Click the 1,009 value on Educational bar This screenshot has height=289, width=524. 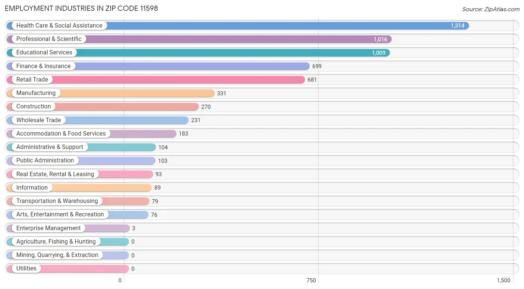click(378, 53)
